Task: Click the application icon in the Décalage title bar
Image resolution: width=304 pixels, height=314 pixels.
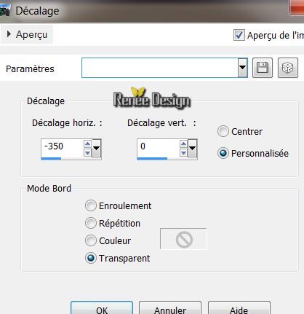Action: [5, 11]
